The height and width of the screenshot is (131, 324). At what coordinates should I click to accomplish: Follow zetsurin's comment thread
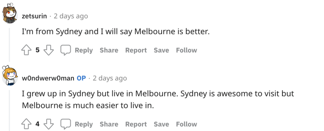point(186,50)
